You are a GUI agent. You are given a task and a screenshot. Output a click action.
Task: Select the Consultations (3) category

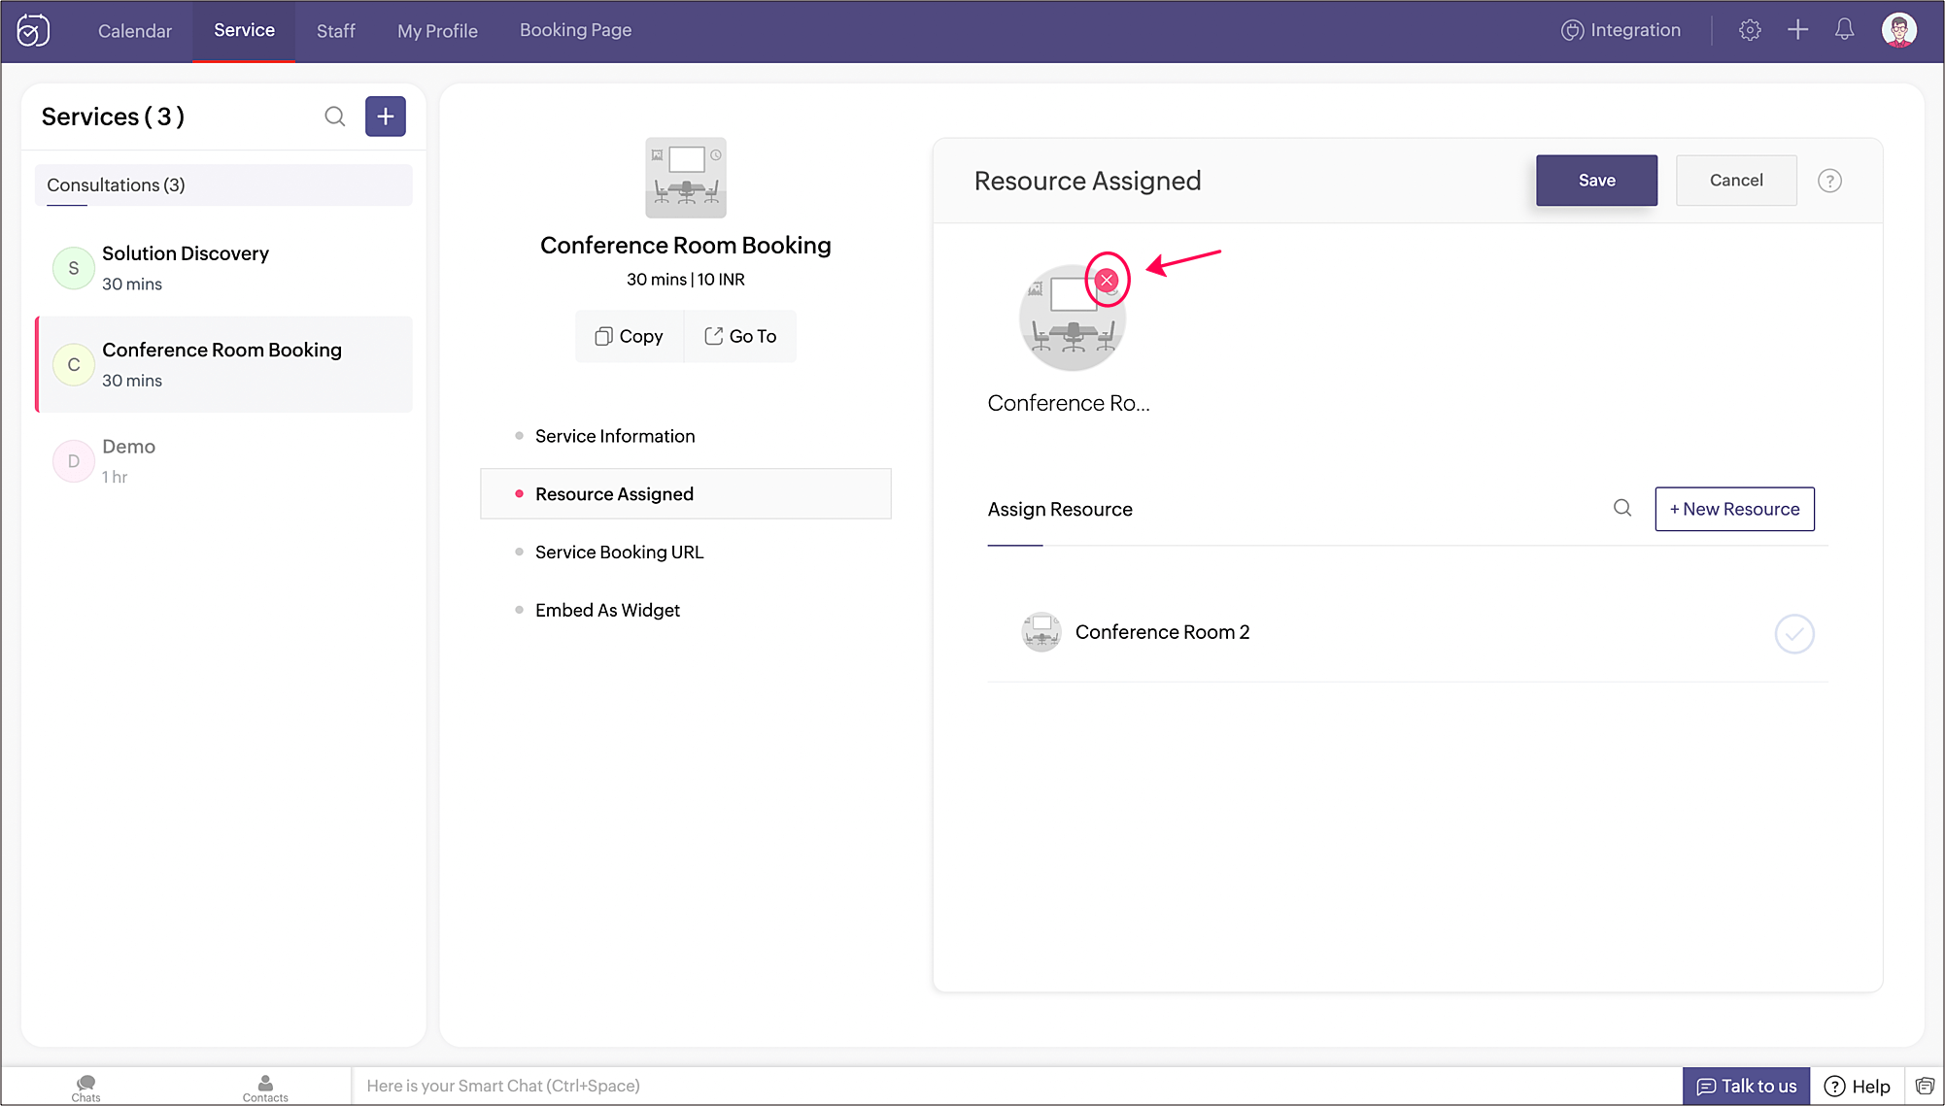click(x=223, y=184)
